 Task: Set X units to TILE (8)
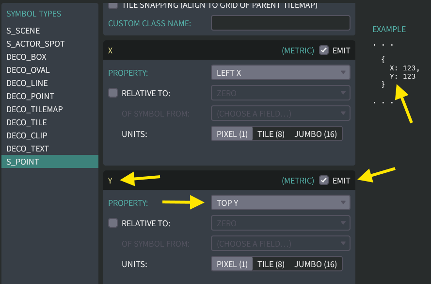point(271,134)
